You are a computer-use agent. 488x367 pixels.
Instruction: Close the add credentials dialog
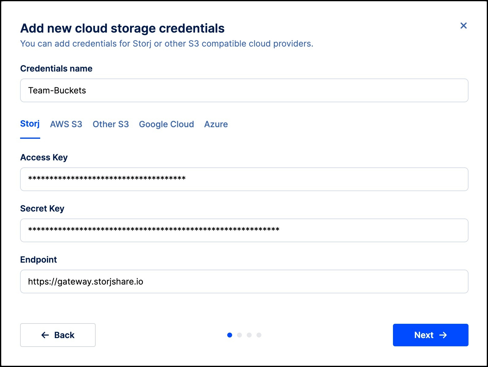pyautogui.click(x=463, y=26)
